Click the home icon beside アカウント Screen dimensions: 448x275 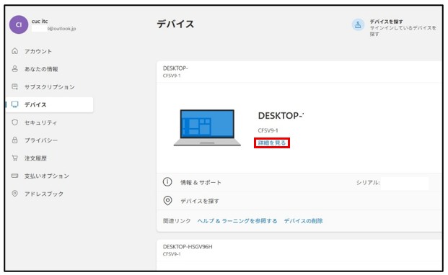click(x=15, y=51)
